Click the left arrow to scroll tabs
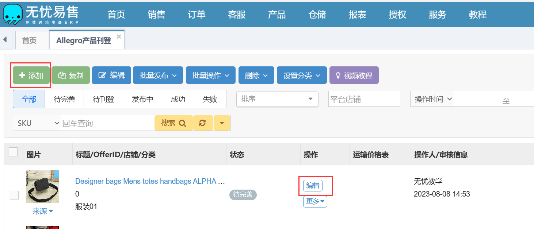 click(5, 39)
